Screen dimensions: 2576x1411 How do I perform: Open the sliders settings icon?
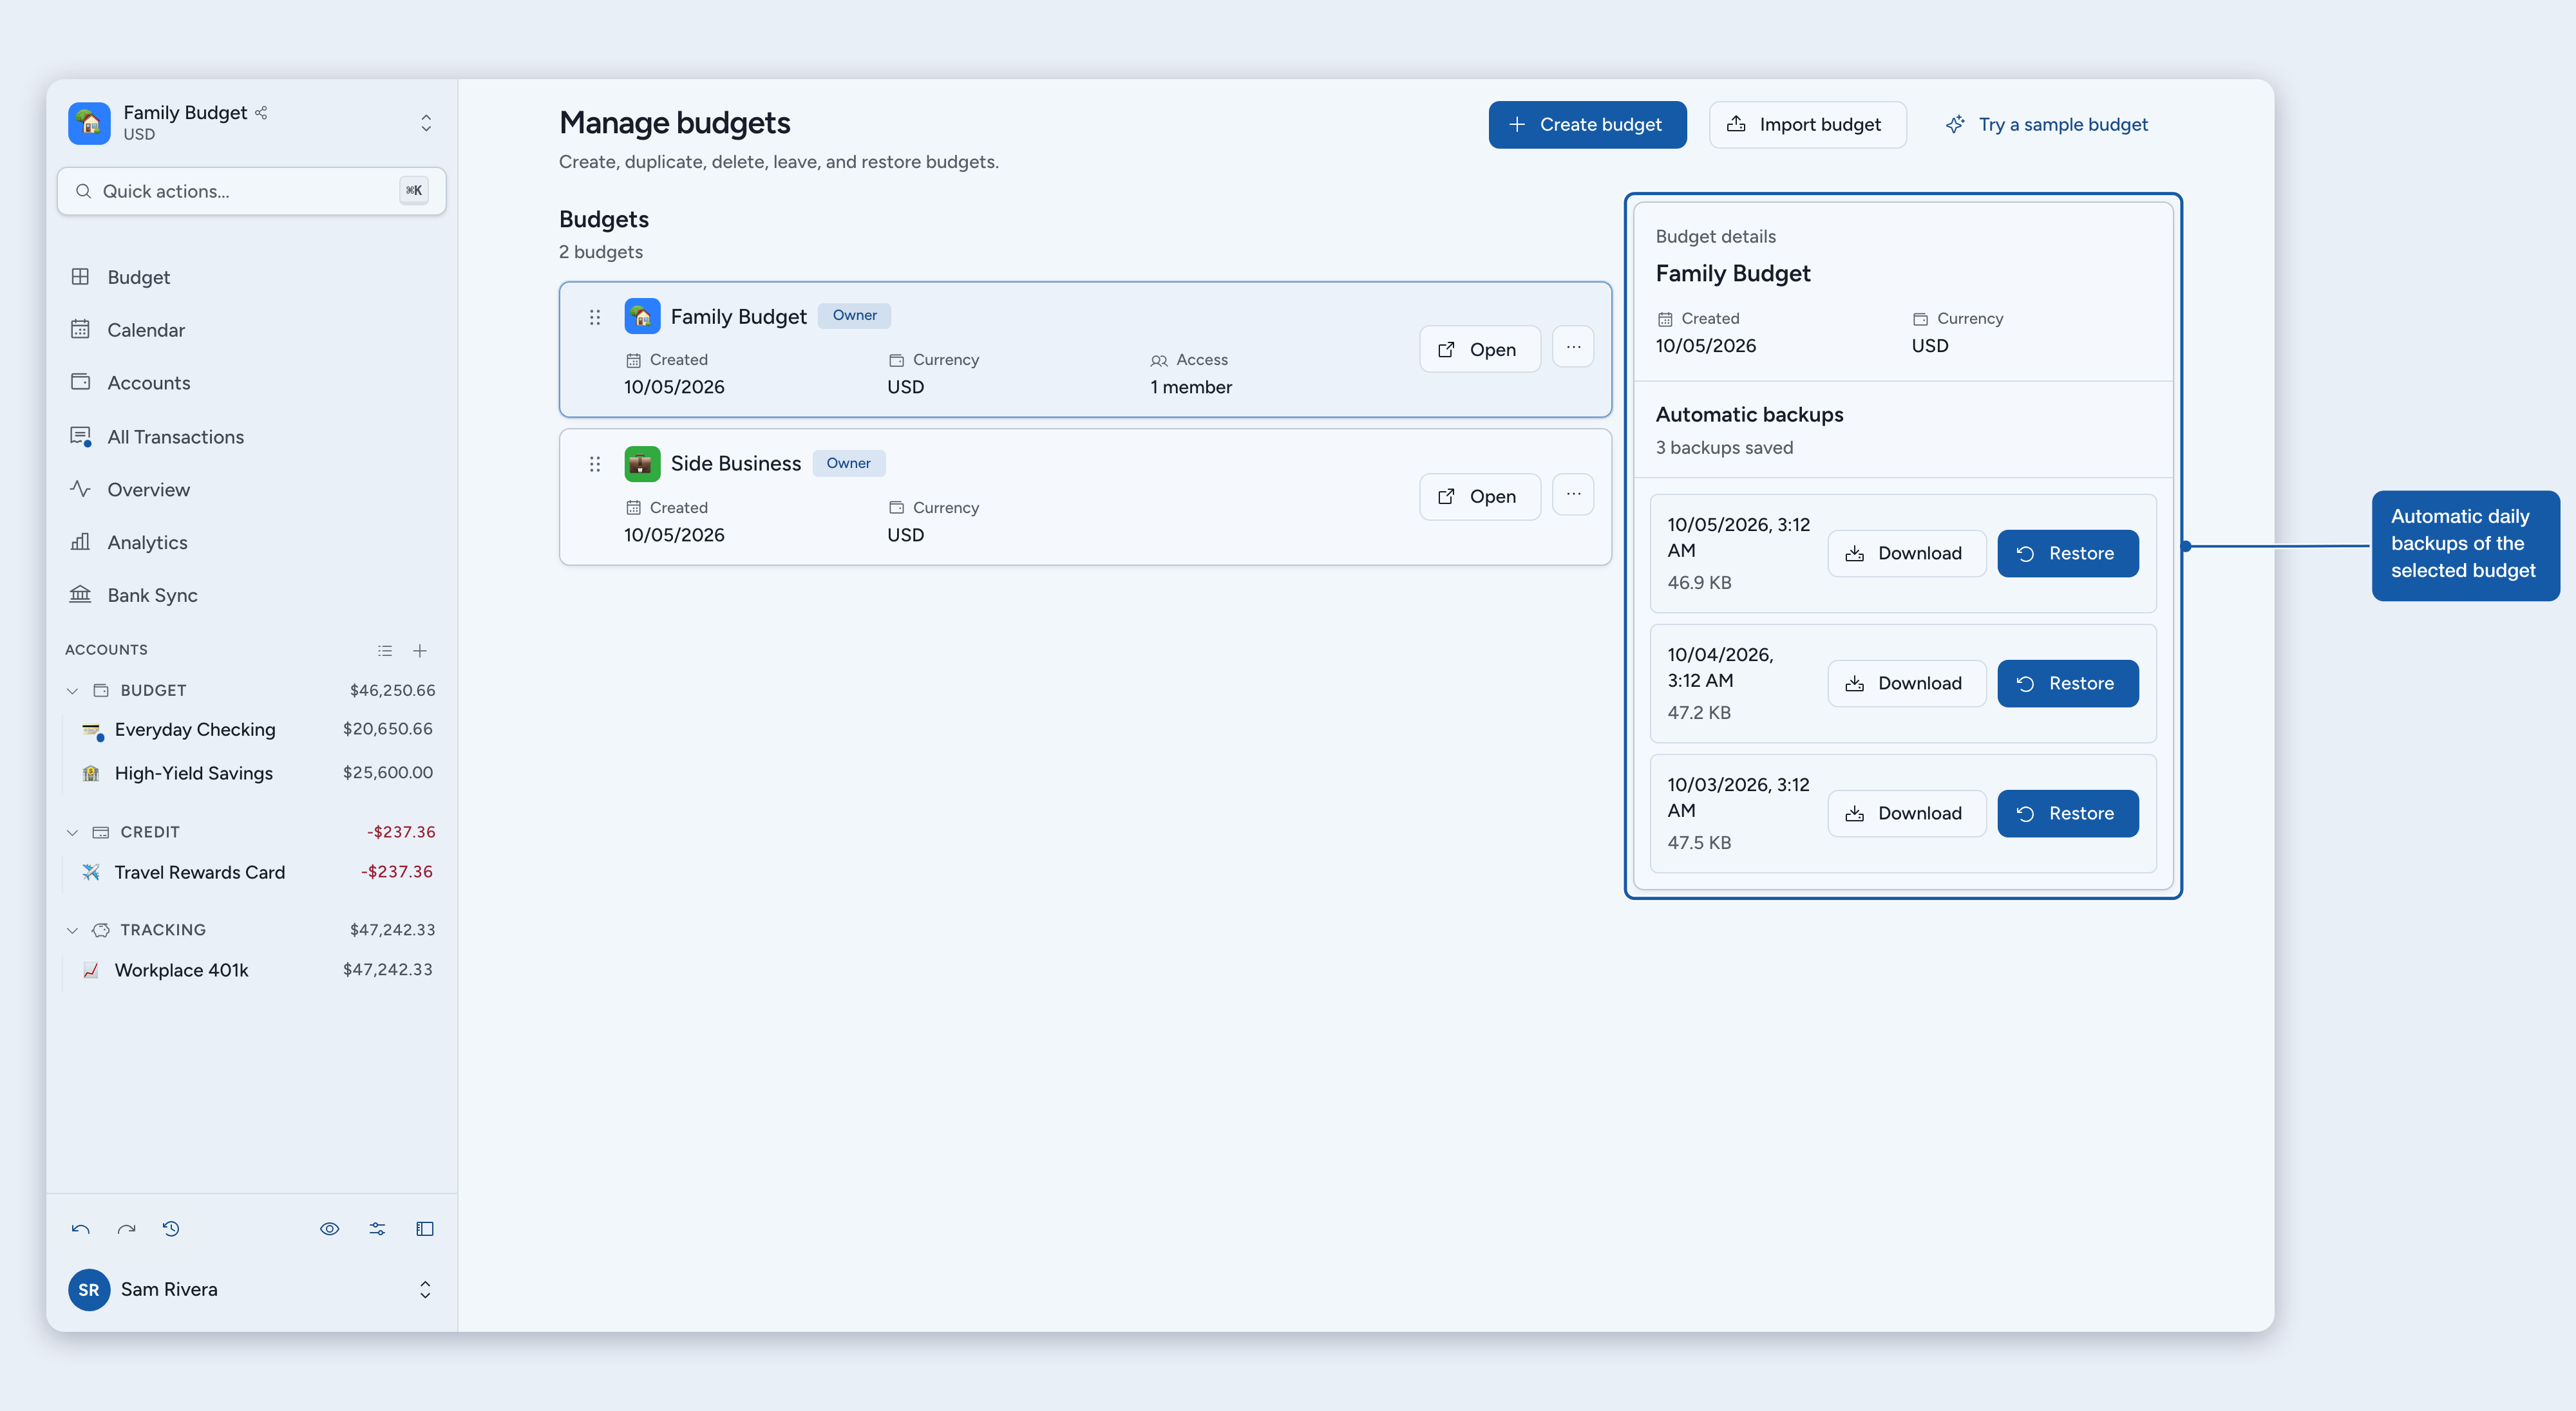377,1229
